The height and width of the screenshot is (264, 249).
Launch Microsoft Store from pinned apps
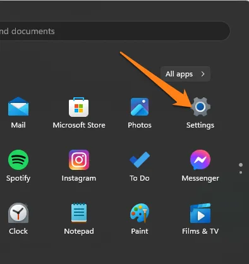pos(79,107)
